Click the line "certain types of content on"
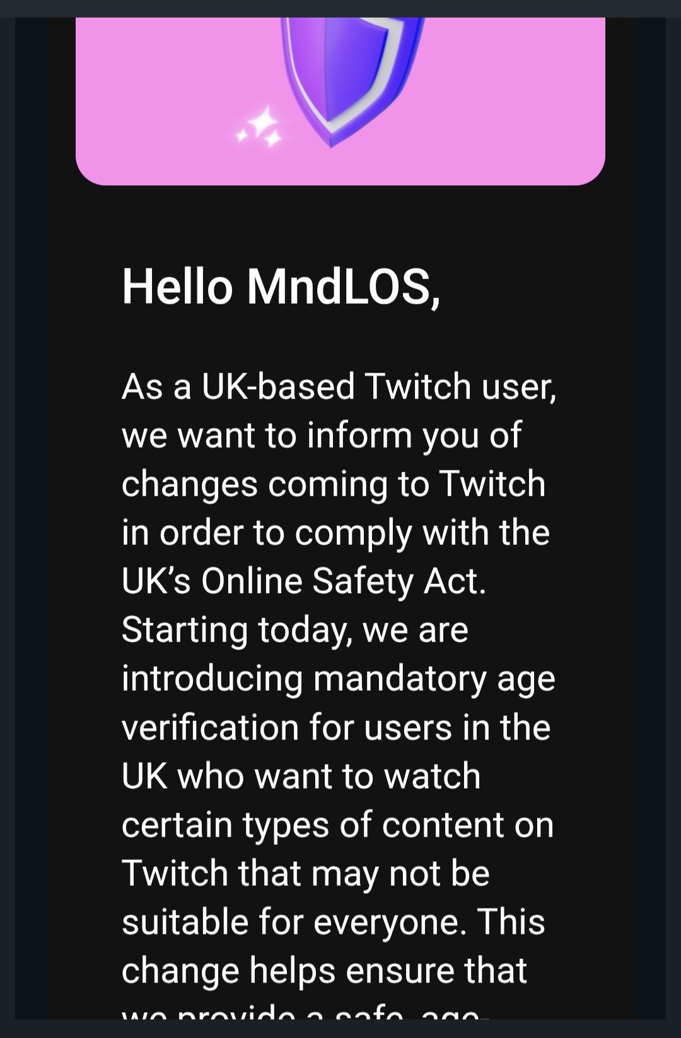This screenshot has height=1038, width=681. point(337,825)
